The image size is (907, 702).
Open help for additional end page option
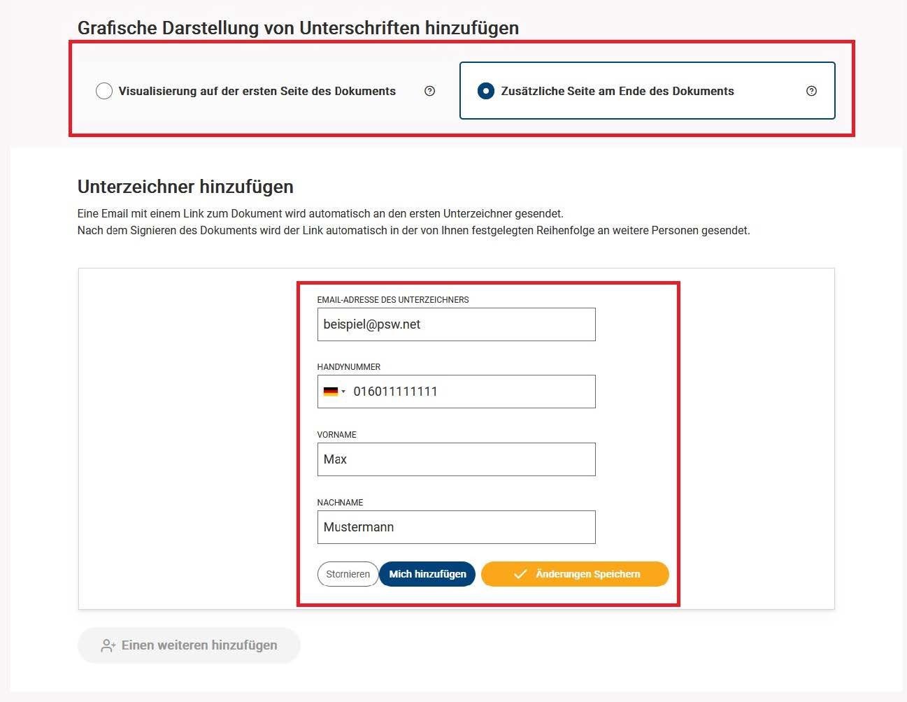tap(811, 91)
